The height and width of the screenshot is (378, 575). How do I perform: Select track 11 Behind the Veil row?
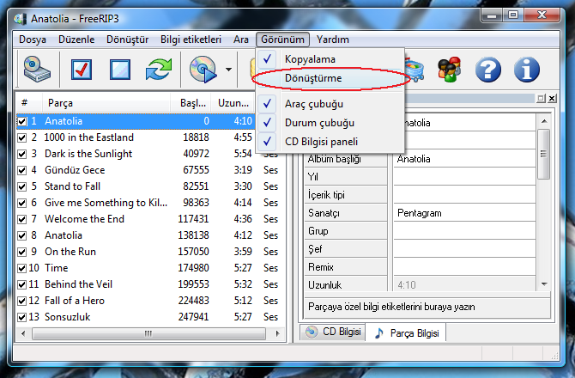(x=150, y=284)
